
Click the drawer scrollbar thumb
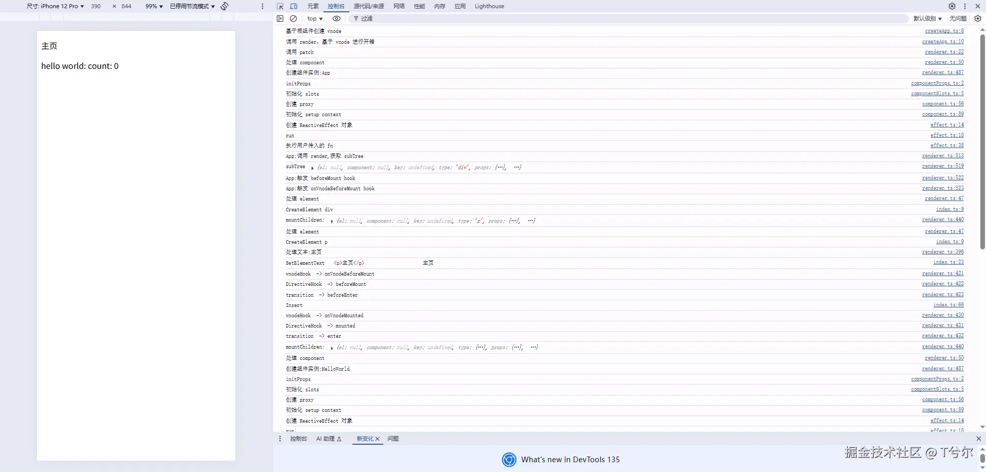tap(982, 459)
